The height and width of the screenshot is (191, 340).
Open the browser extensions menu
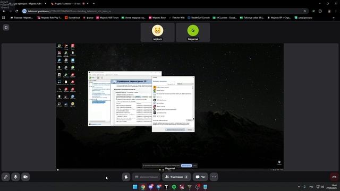click(x=320, y=11)
